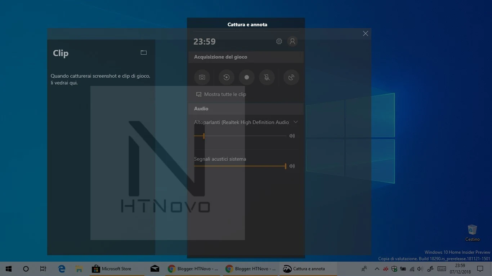The height and width of the screenshot is (276, 492).
Task: Show hidden tray icons chevron
Action: pyautogui.click(x=377, y=269)
